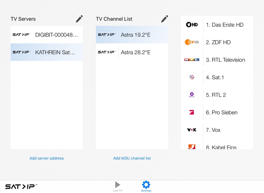Image resolution: width=264 pixels, height=193 pixels.
Task: Open the Settings tab with gear icon
Action: coord(146,187)
